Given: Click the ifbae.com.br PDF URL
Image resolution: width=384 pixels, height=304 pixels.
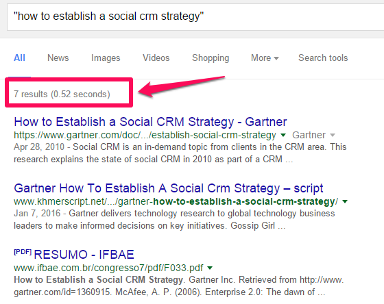Looking at the screenshot, I should tap(108, 268).
